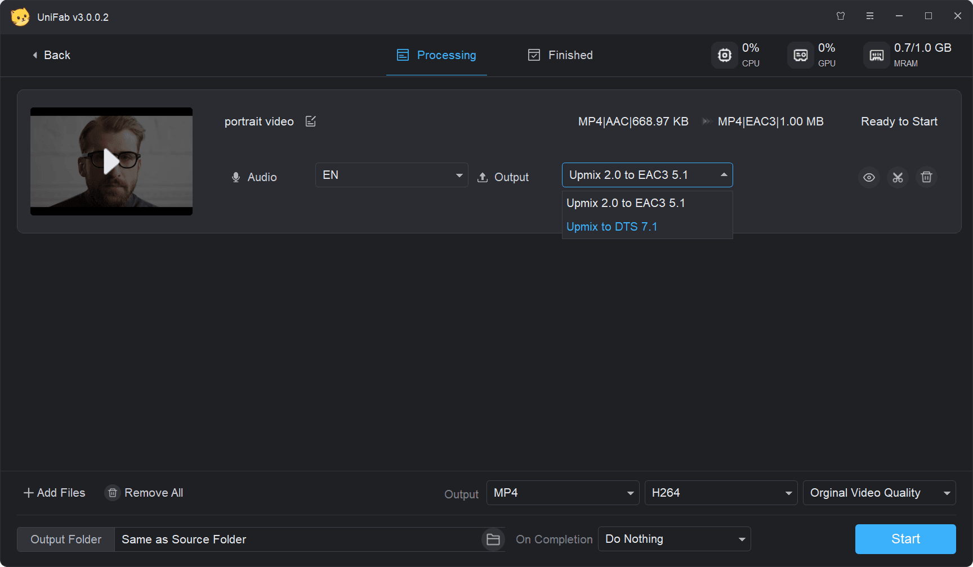Open the MP4 output format dropdown

(563, 493)
